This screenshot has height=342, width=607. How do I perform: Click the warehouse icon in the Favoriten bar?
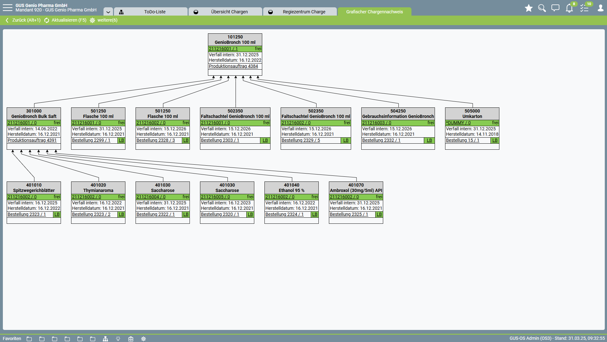click(131, 339)
